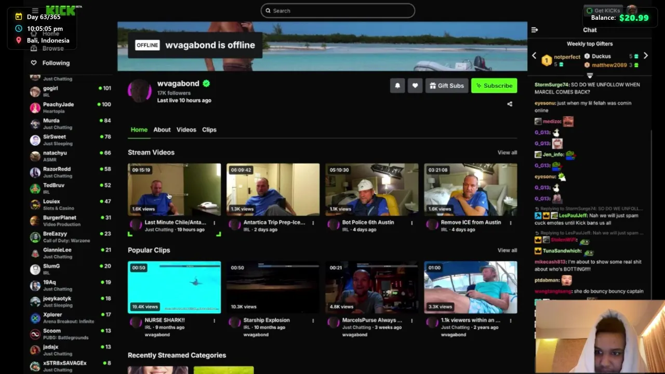Open SlumG channel in sidebar

pos(70,269)
